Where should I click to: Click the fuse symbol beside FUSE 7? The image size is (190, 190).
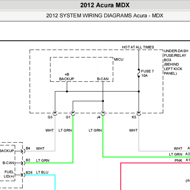139,73
